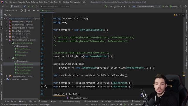188x106 pixels.
Task: Click Collapse All in Solution explorer
Action: tap(29, 11)
